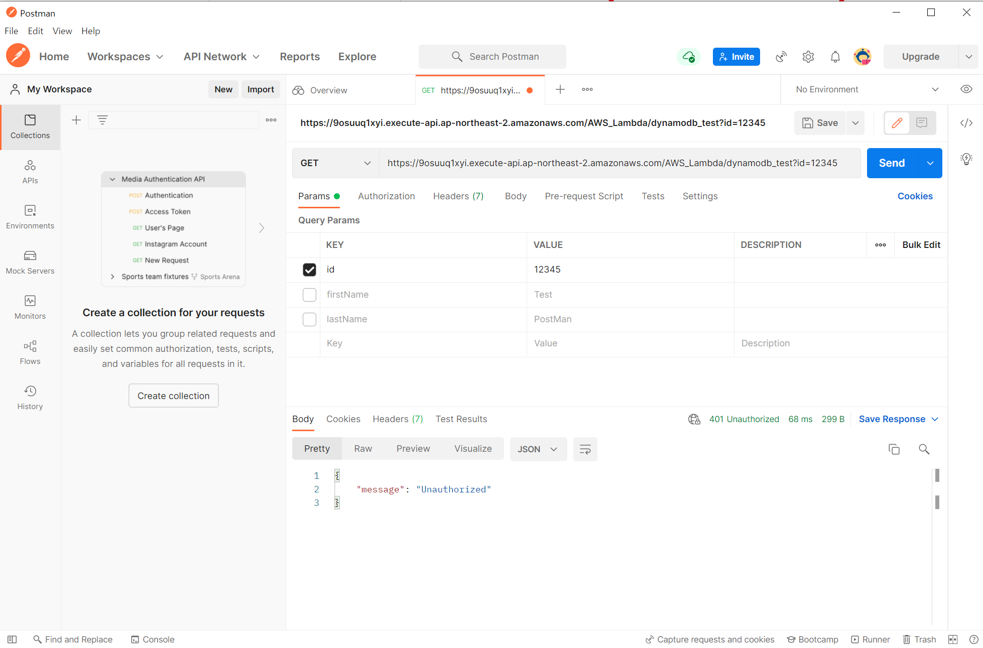The width and height of the screenshot is (983, 648).
Task: Open the Overview tab
Action: coord(350,90)
